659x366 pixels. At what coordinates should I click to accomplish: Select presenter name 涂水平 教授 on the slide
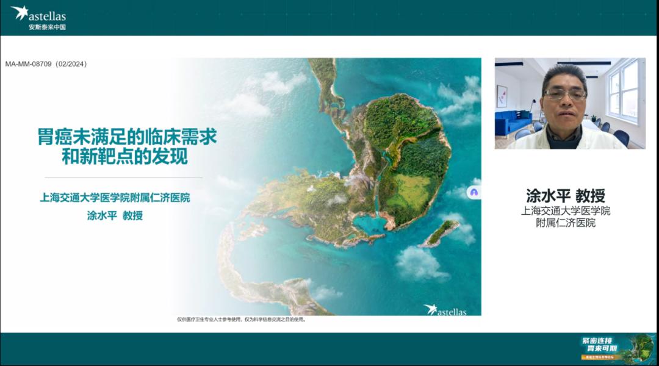click(115, 215)
